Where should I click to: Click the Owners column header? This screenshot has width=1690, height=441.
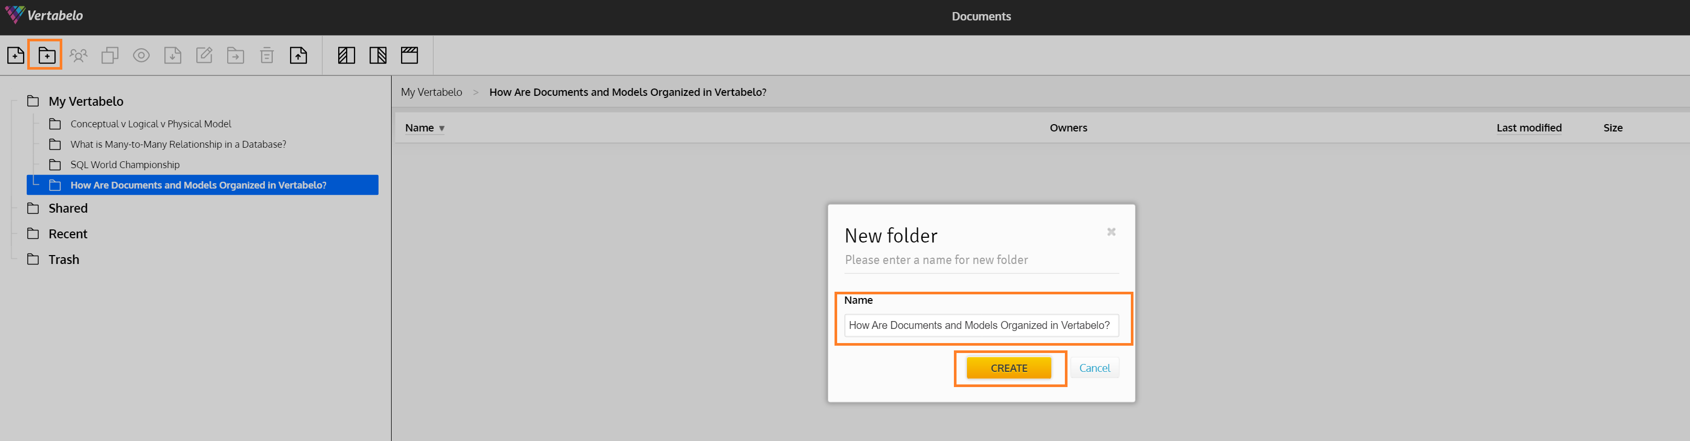(1068, 128)
